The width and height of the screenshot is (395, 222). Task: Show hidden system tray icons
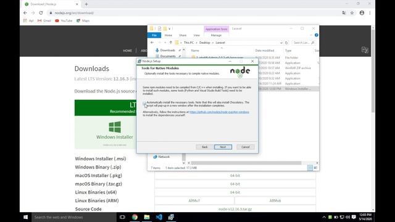tap(324, 217)
